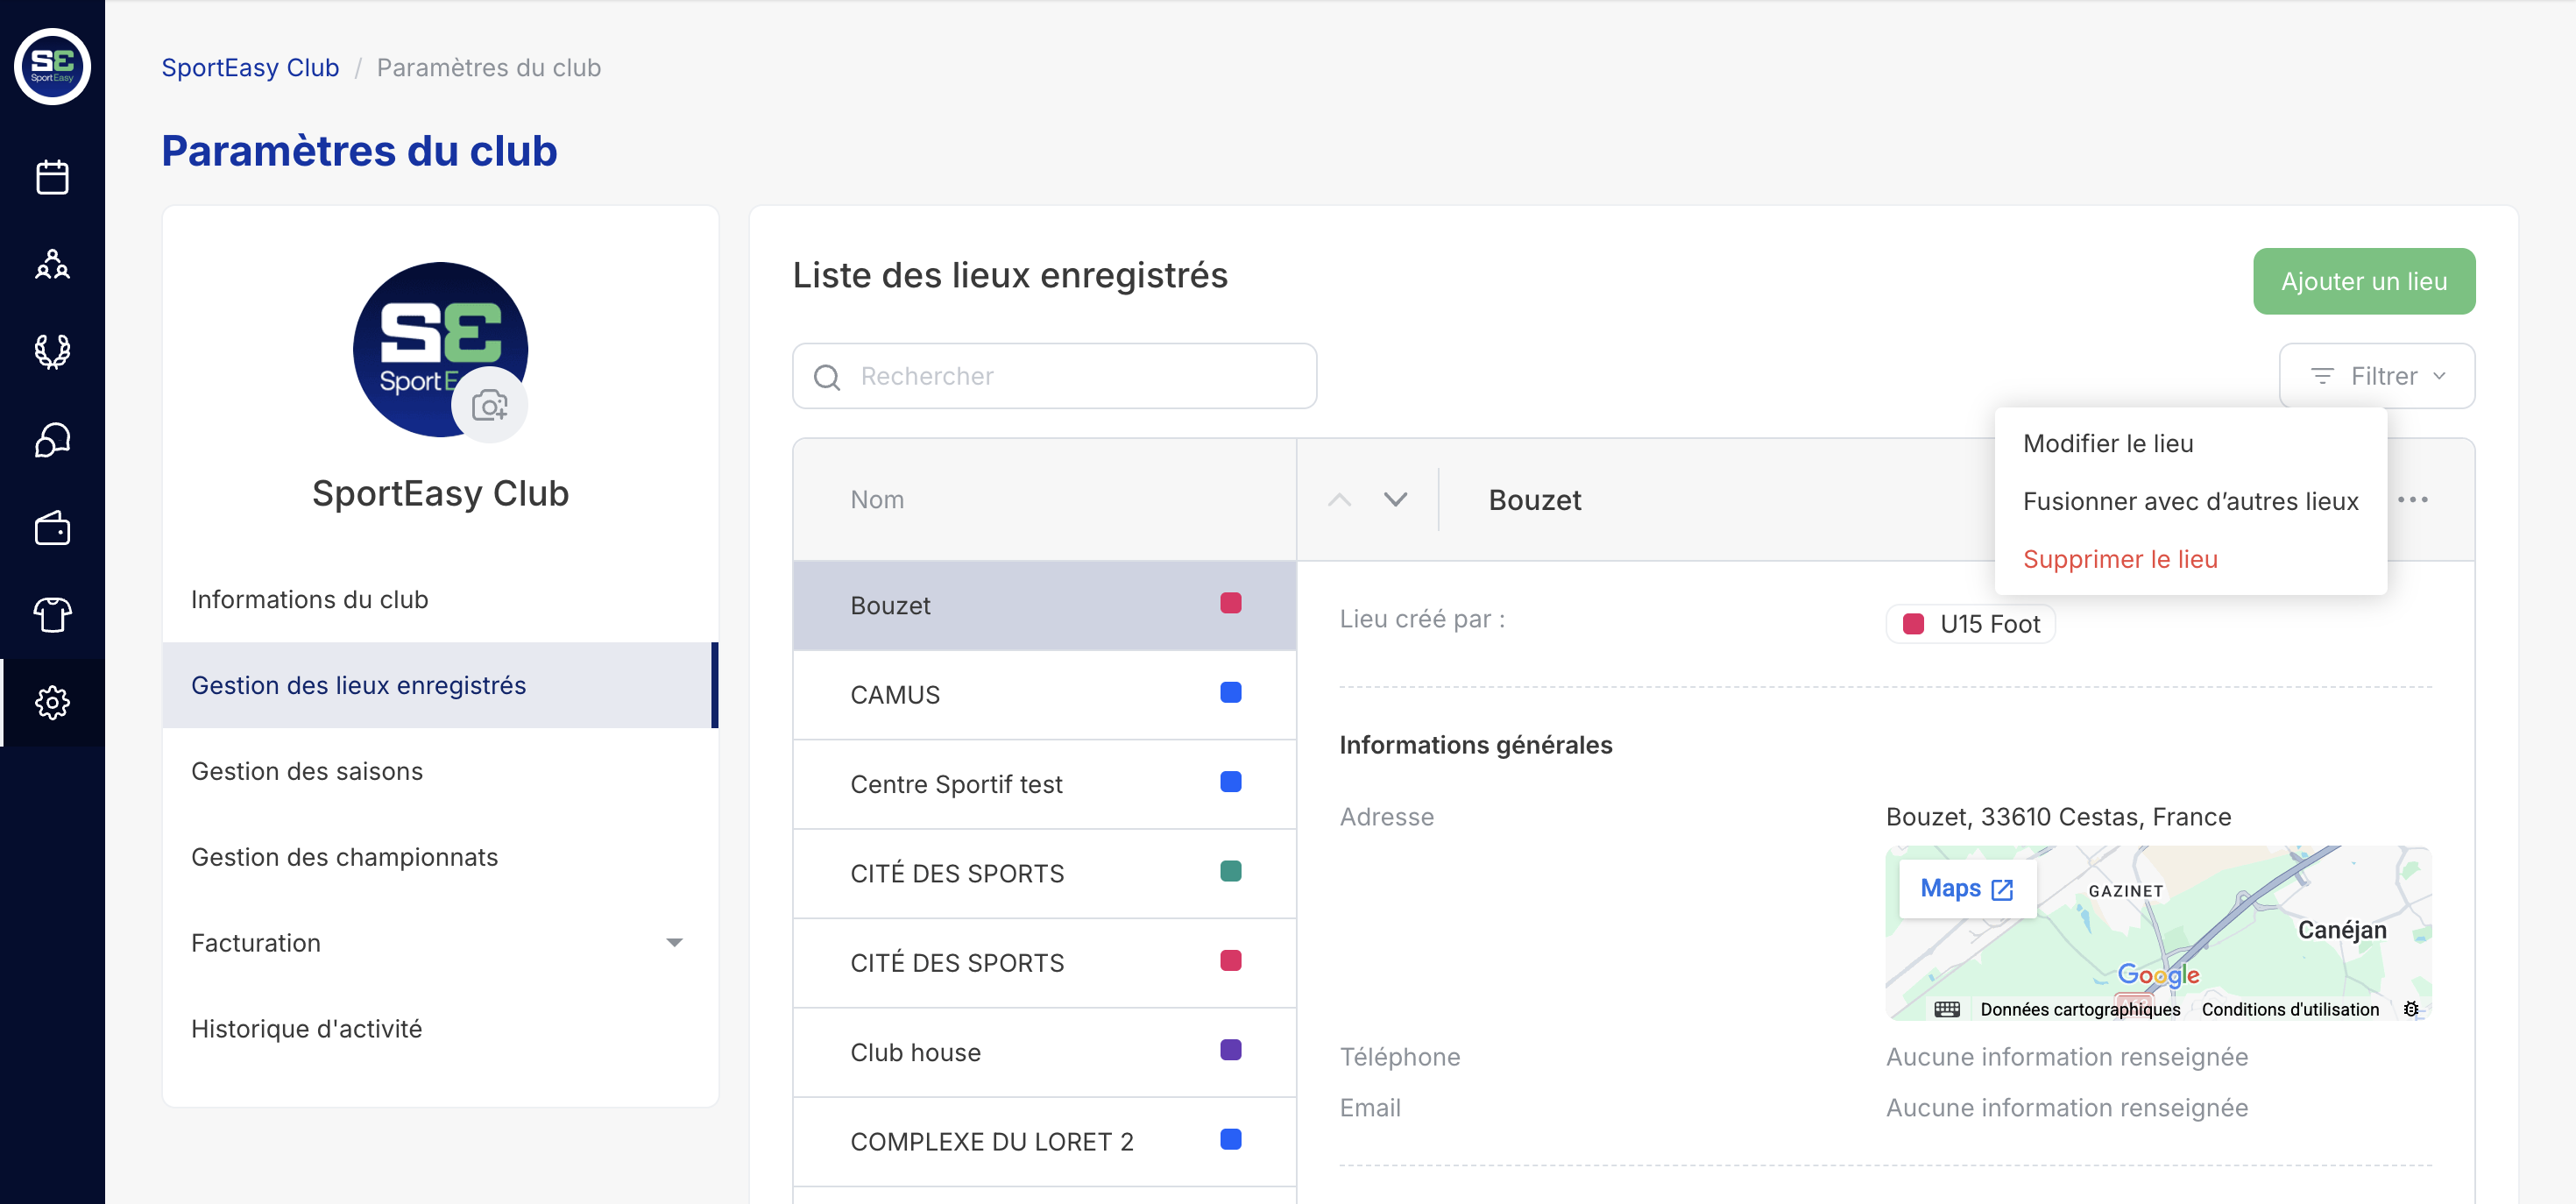Open the teams members sidebar icon
This screenshot has width=2576, height=1204.
[52, 264]
